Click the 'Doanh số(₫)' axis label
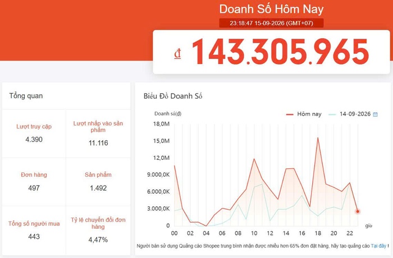 tap(168, 114)
